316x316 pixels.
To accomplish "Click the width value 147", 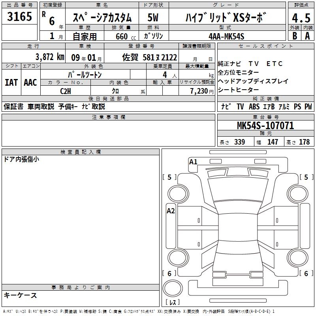I will 273,142.
